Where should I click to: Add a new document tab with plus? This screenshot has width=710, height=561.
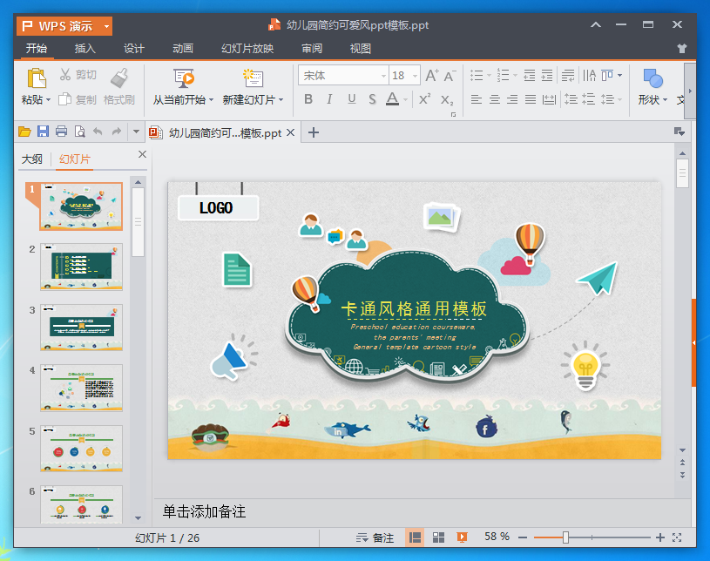coord(314,132)
